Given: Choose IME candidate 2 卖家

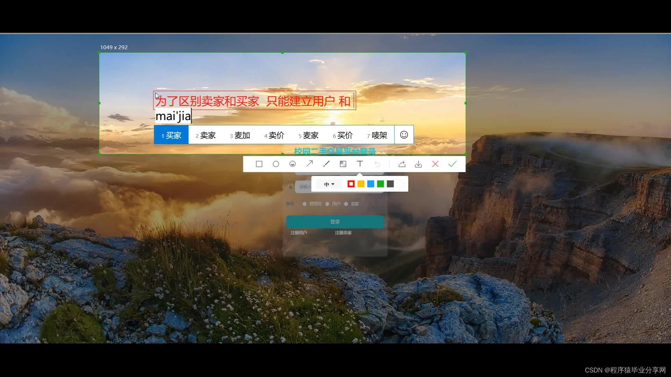Looking at the screenshot, I should (205, 135).
